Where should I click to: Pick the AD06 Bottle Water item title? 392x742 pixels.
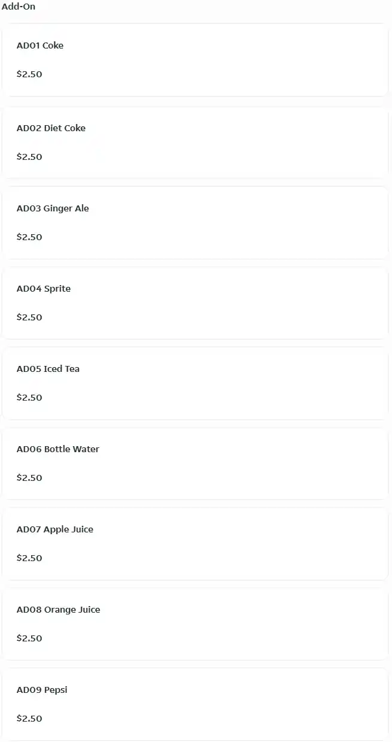58,449
